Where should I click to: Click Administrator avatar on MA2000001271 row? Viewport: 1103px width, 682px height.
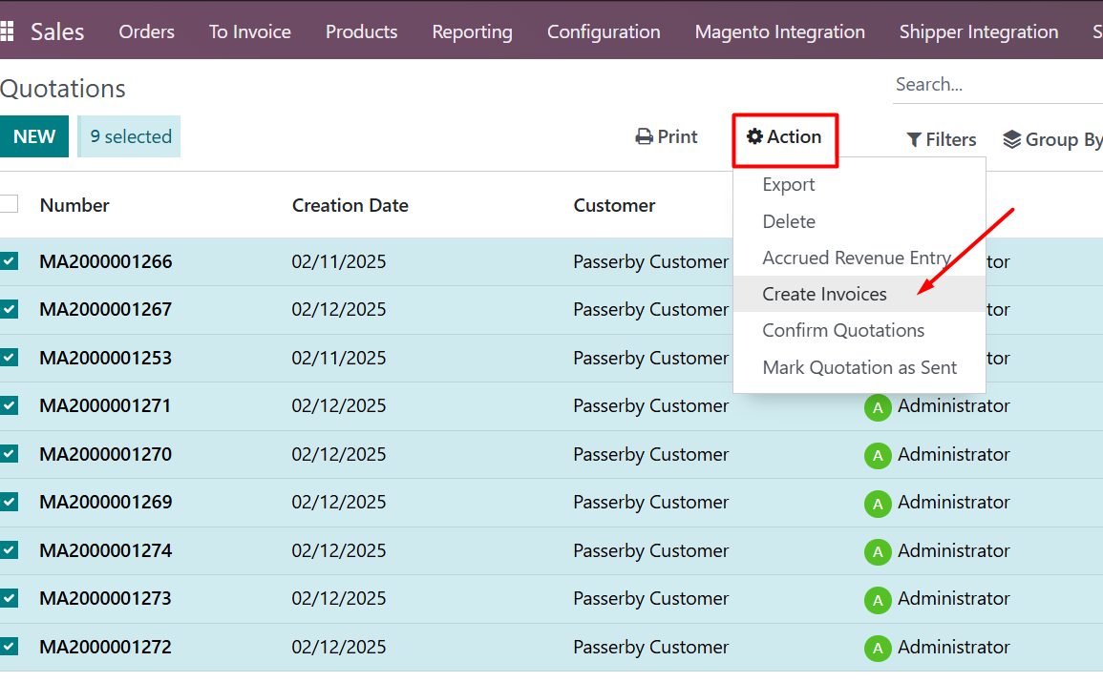878,407
